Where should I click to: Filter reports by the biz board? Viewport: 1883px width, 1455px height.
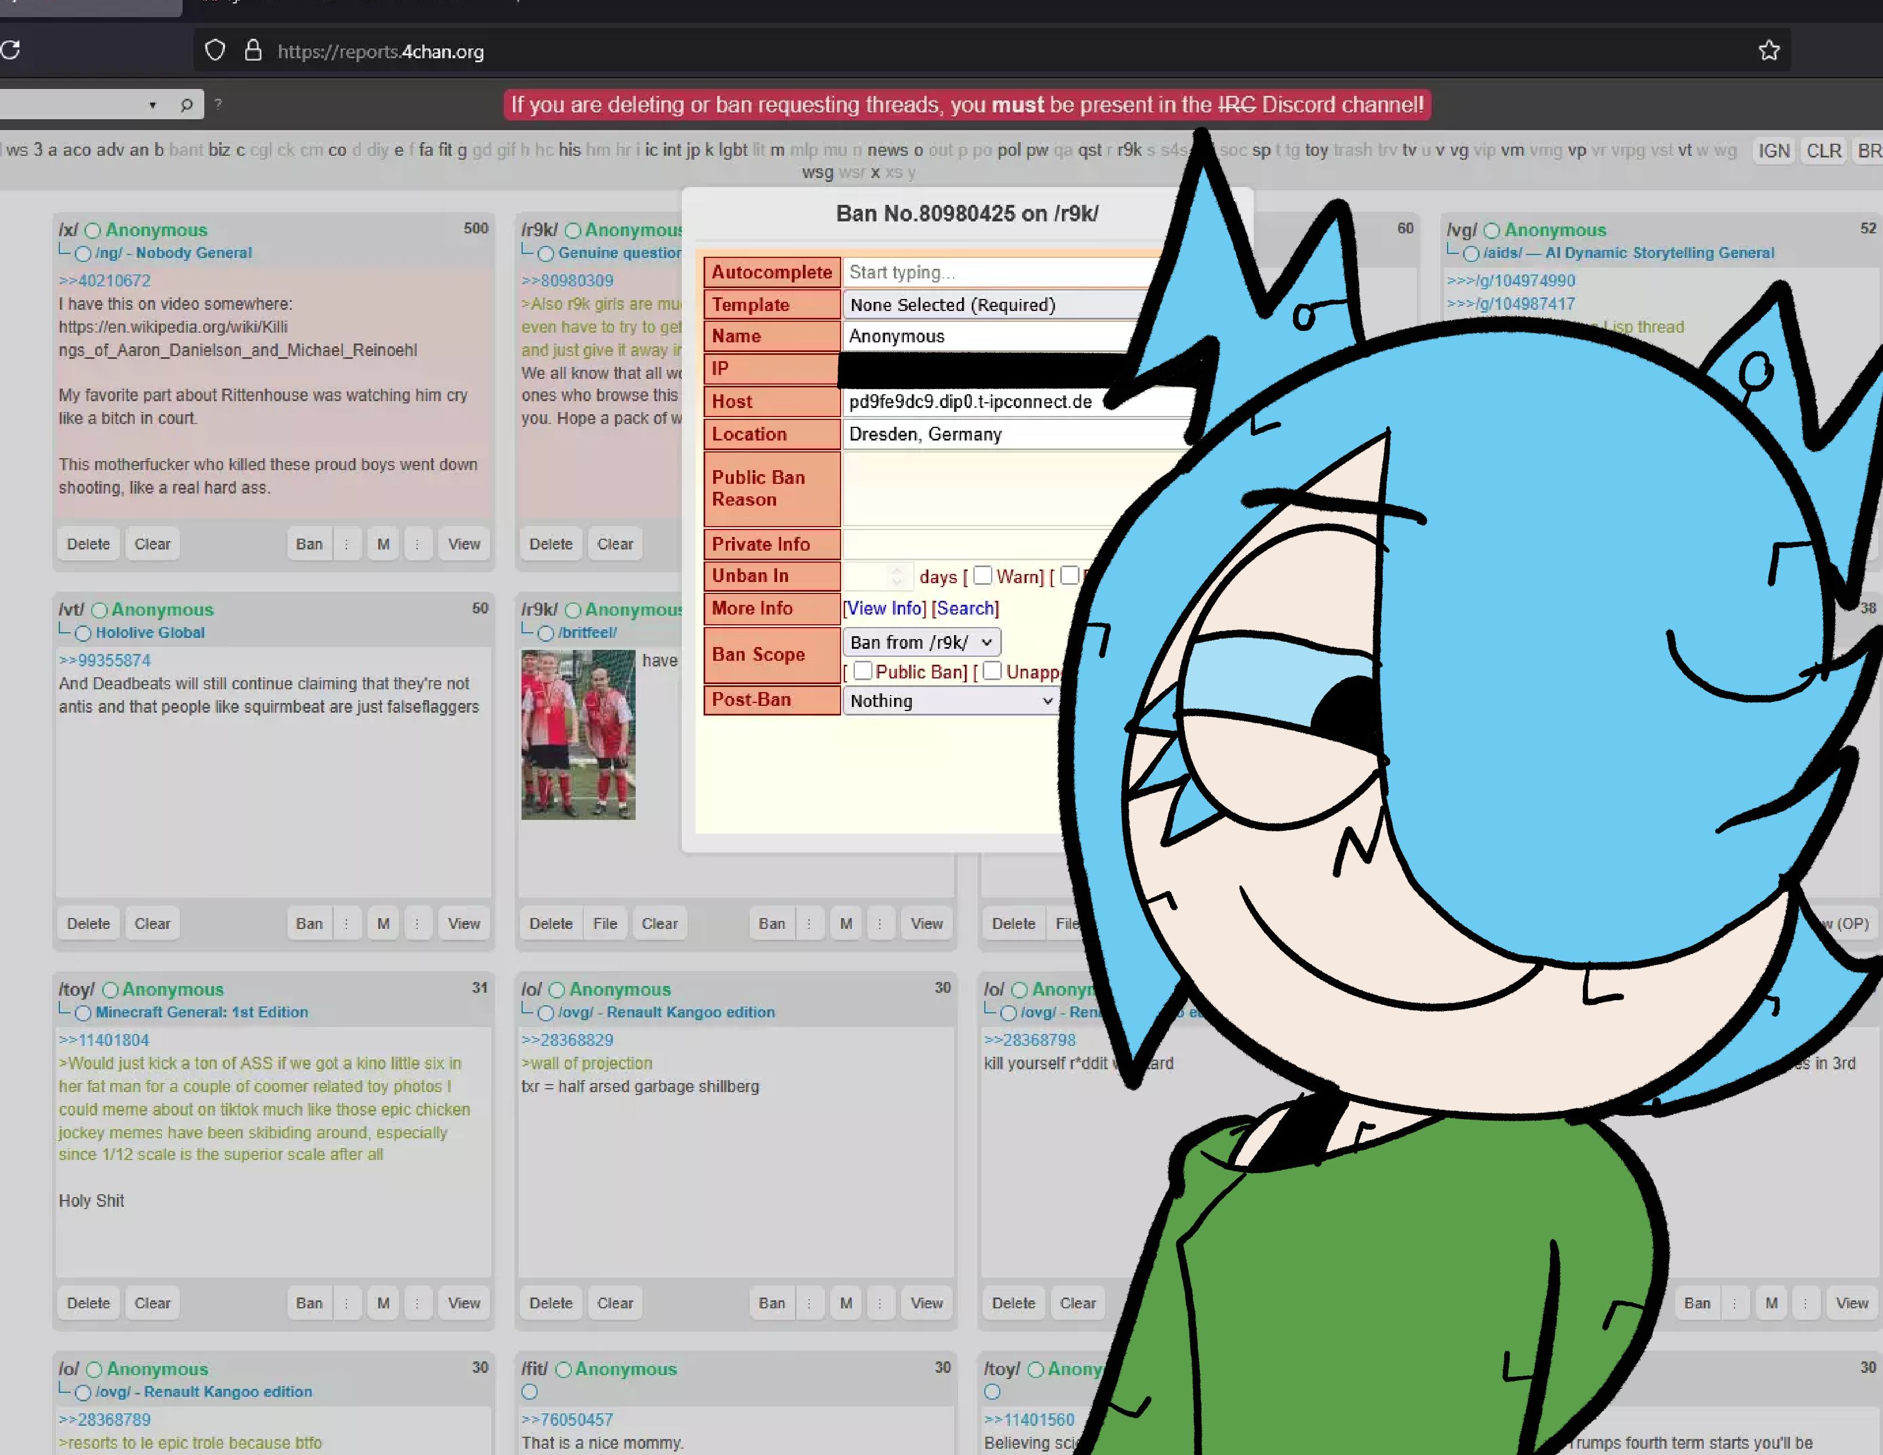click(219, 150)
